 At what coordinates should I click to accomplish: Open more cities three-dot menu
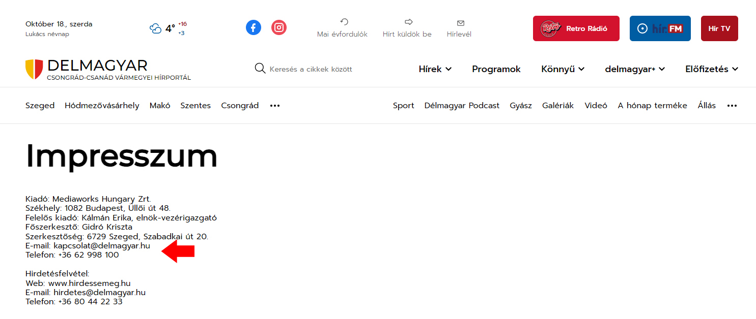click(275, 106)
